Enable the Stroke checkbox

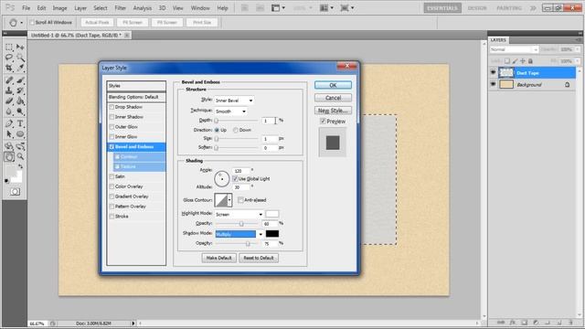pos(112,217)
